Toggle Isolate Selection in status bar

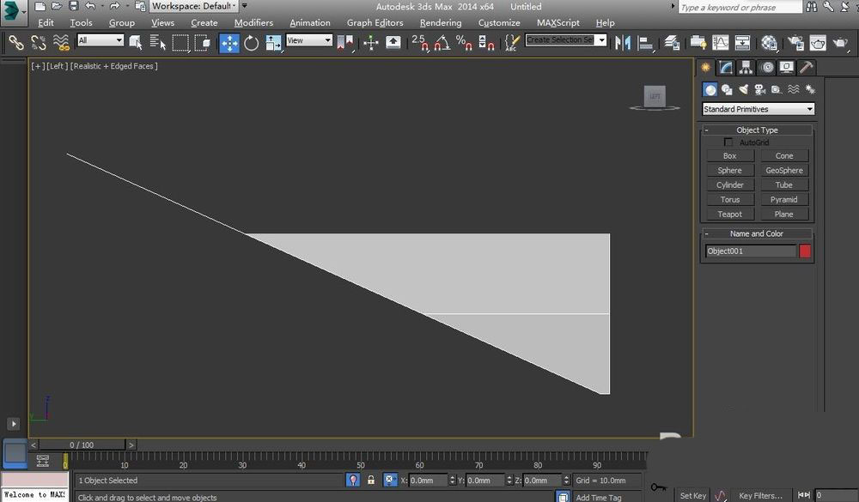click(x=353, y=480)
